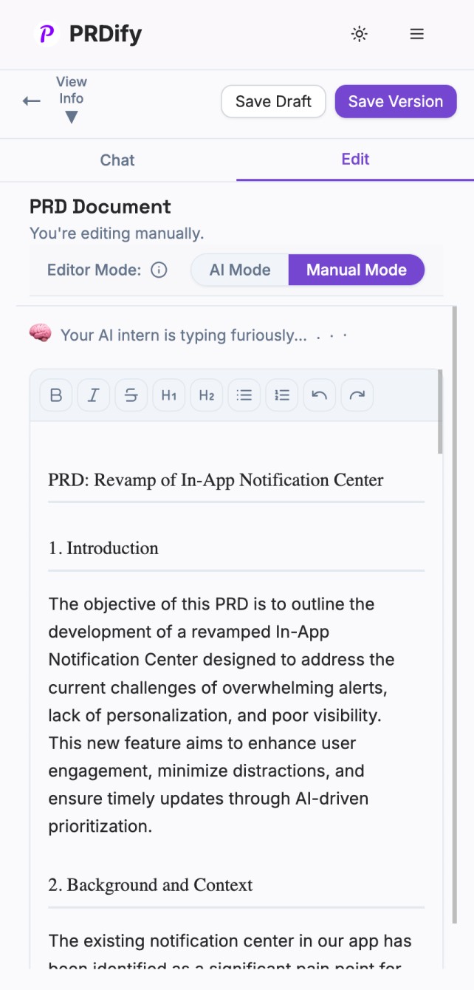474x990 pixels.
Task: Format text as Heading 2
Action: (206, 395)
